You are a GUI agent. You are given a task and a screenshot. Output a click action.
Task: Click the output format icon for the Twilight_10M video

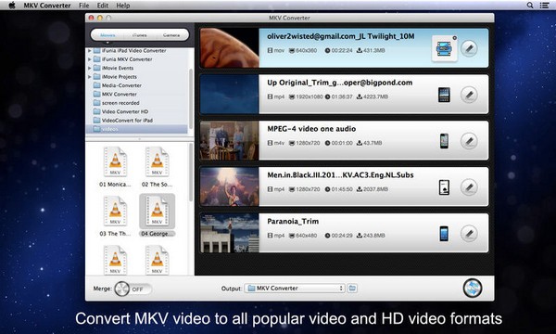[x=444, y=48]
